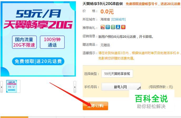Open the large 59元/月 product image
This screenshot has width=181, height=118.
(x=38, y=39)
